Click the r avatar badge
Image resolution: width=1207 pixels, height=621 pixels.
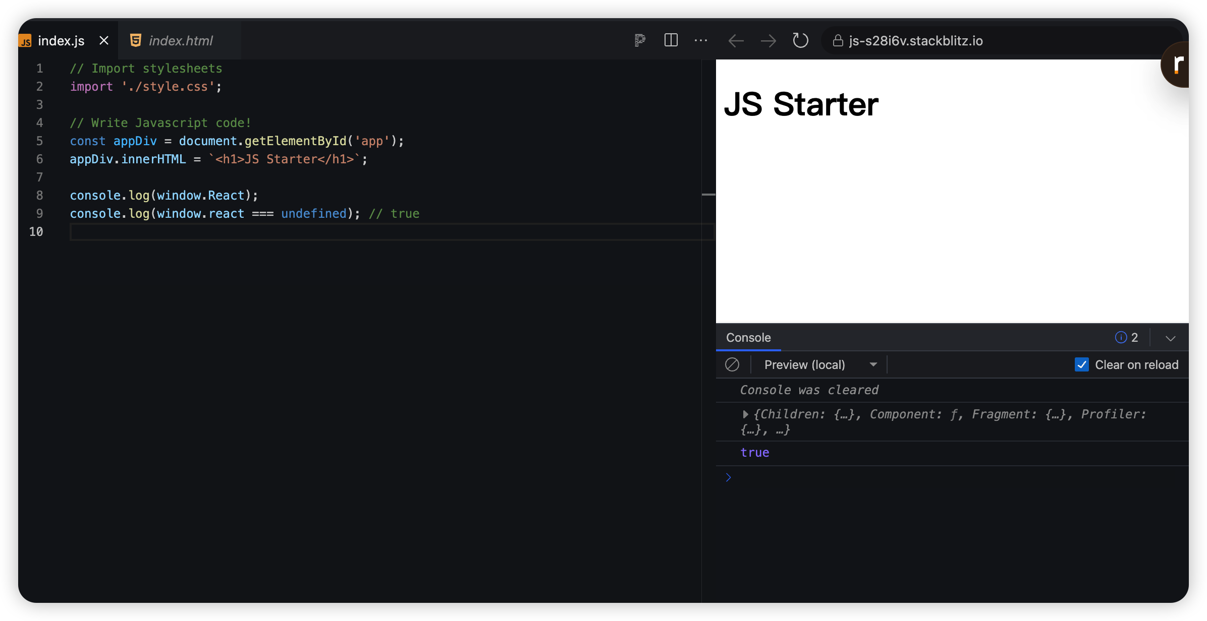[x=1179, y=64]
